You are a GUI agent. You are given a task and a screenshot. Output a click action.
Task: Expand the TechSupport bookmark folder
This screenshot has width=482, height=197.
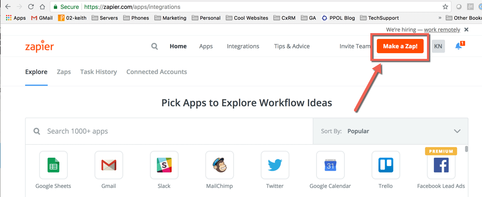[379, 18]
